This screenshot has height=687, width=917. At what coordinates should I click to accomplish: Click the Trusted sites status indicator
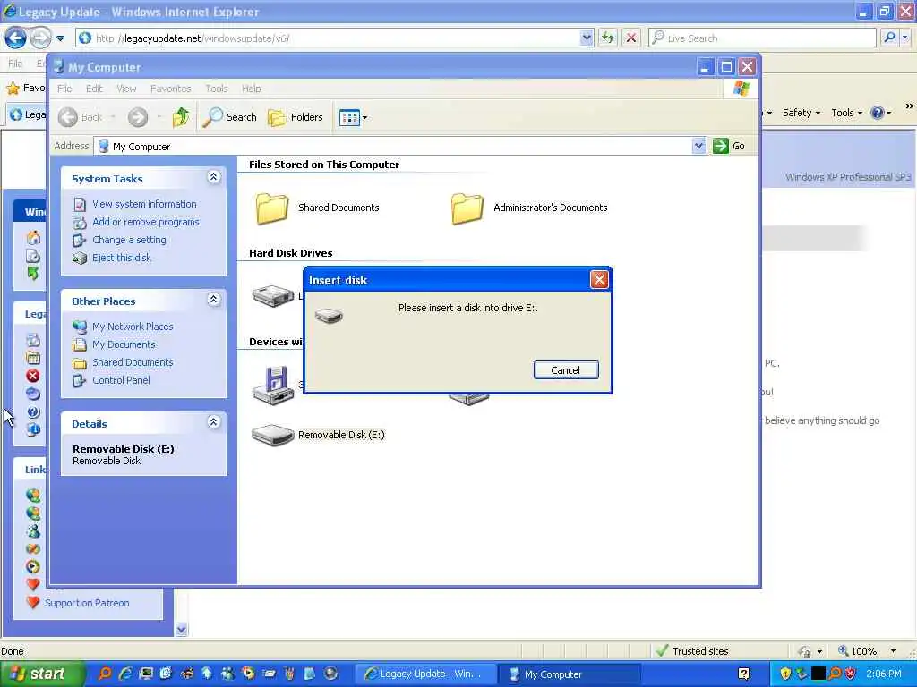click(x=692, y=651)
